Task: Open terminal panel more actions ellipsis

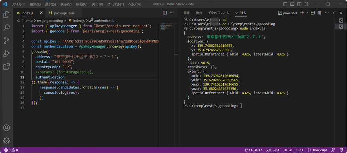Action: coord(327,13)
